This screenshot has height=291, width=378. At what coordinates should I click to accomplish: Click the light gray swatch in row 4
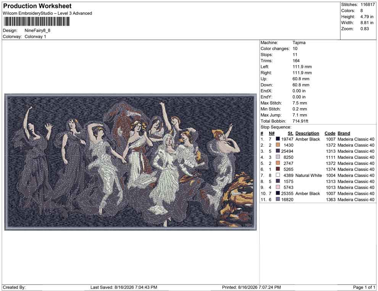pyautogui.click(x=278, y=157)
